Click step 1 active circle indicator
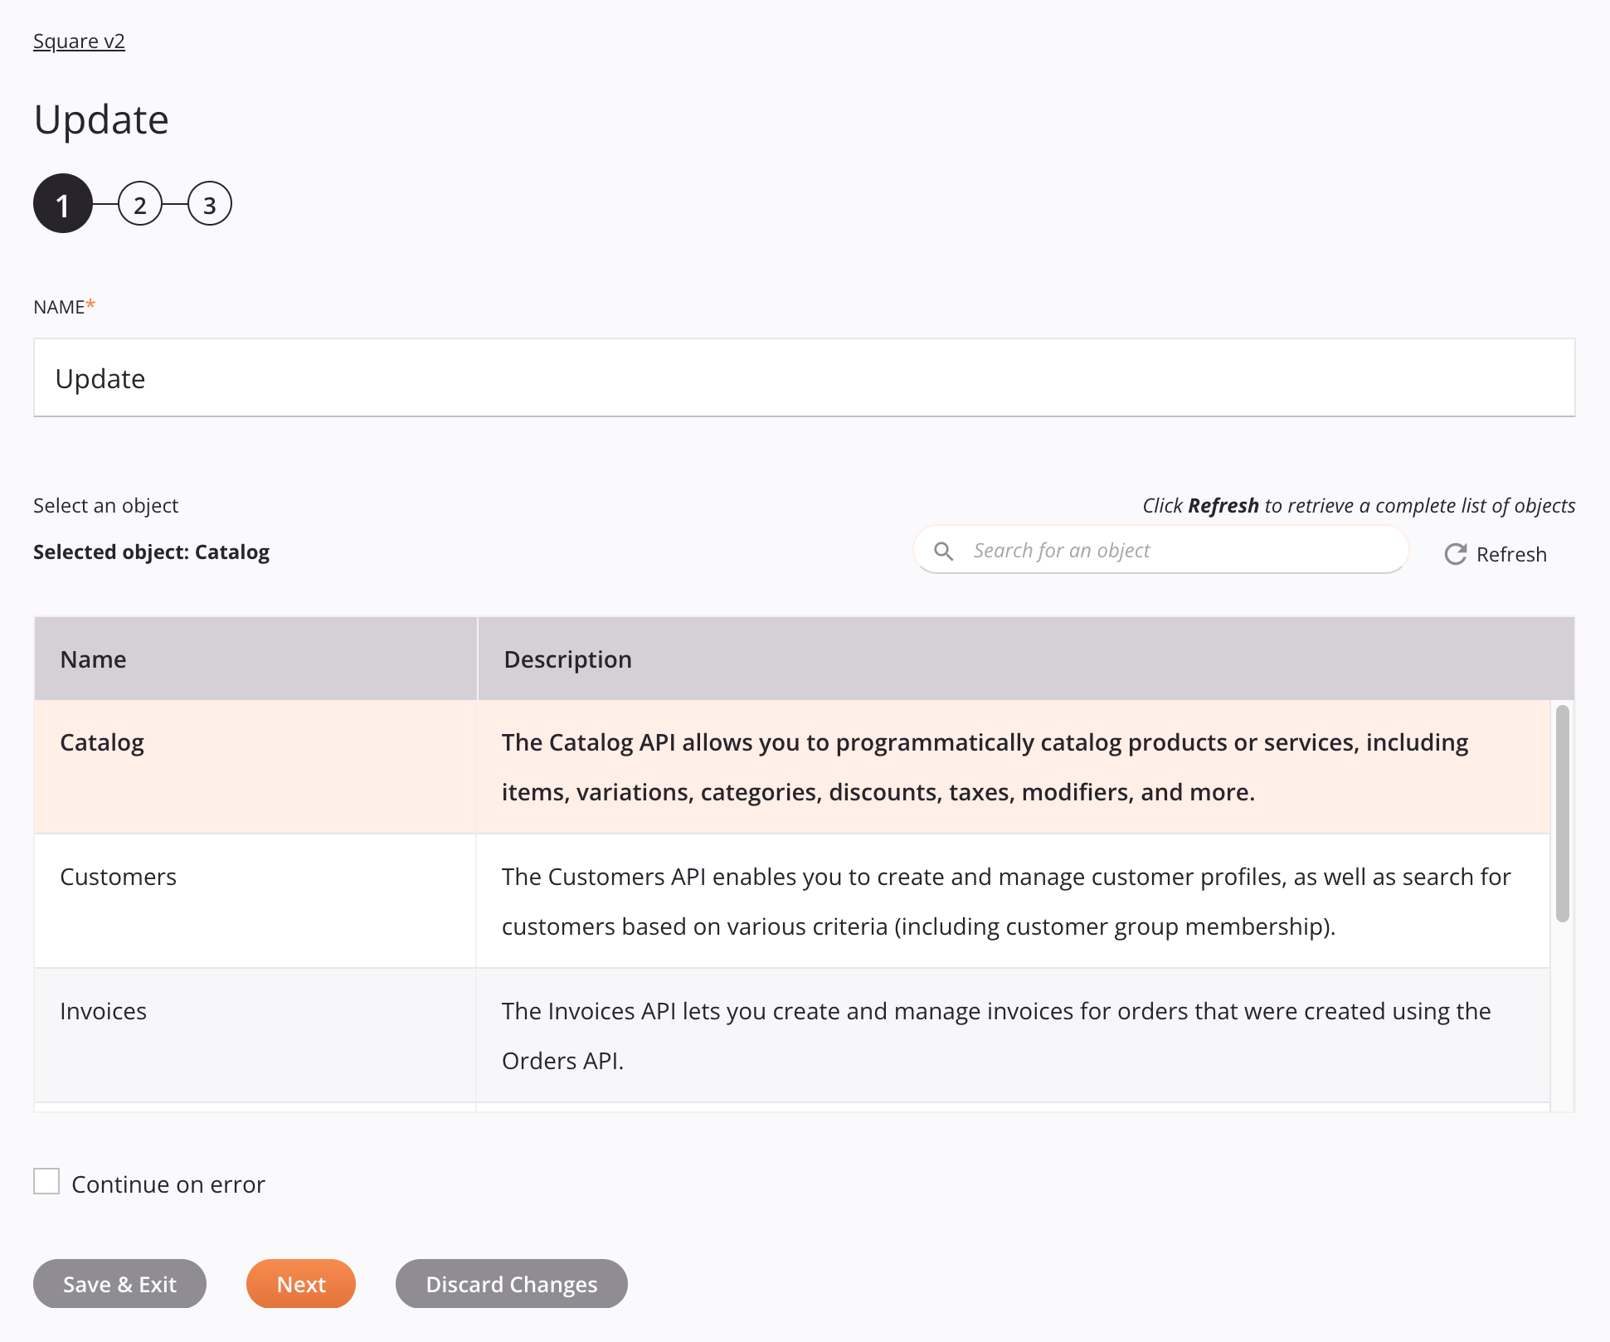This screenshot has height=1342, width=1610. pos(61,205)
